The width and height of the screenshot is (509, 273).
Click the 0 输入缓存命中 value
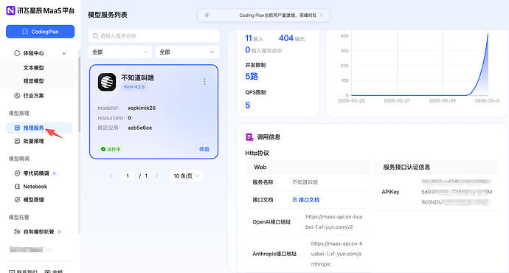pos(248,50)
